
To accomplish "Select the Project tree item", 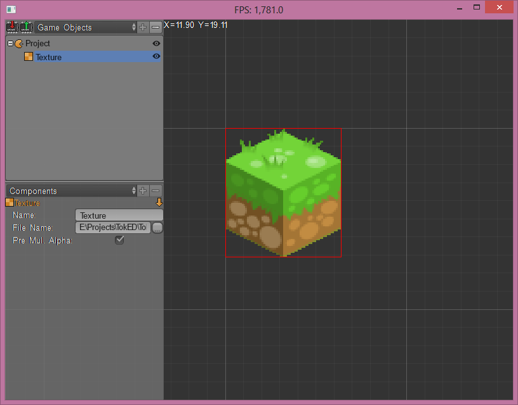I will [x=37, y=43].
